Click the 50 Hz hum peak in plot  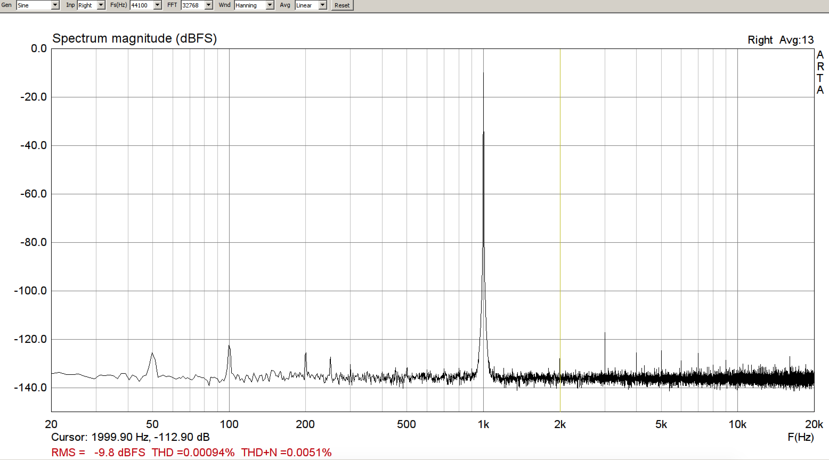[x=152, y=354]
